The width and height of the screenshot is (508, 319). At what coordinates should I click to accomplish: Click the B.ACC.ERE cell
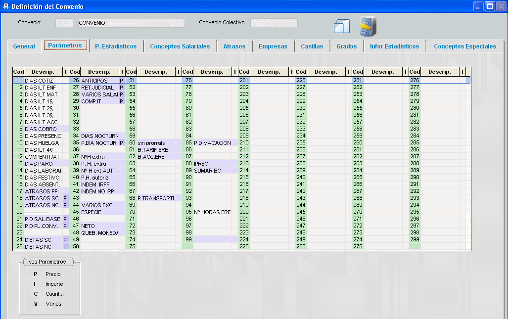[156, 157]
